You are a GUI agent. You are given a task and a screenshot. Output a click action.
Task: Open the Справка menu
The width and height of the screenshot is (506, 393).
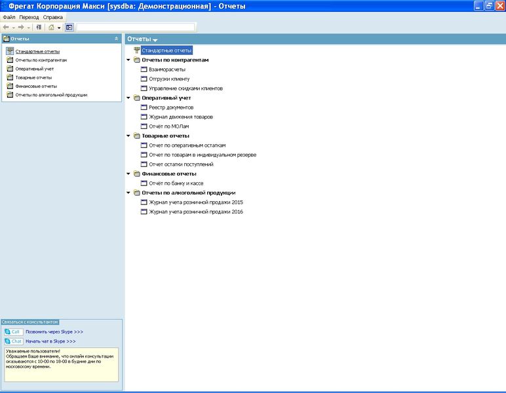pos(52,17)
